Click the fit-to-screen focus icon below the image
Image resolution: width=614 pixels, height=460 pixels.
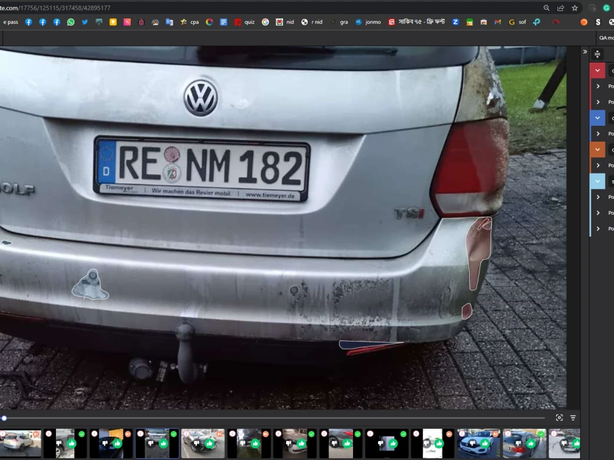pos(559,418)
